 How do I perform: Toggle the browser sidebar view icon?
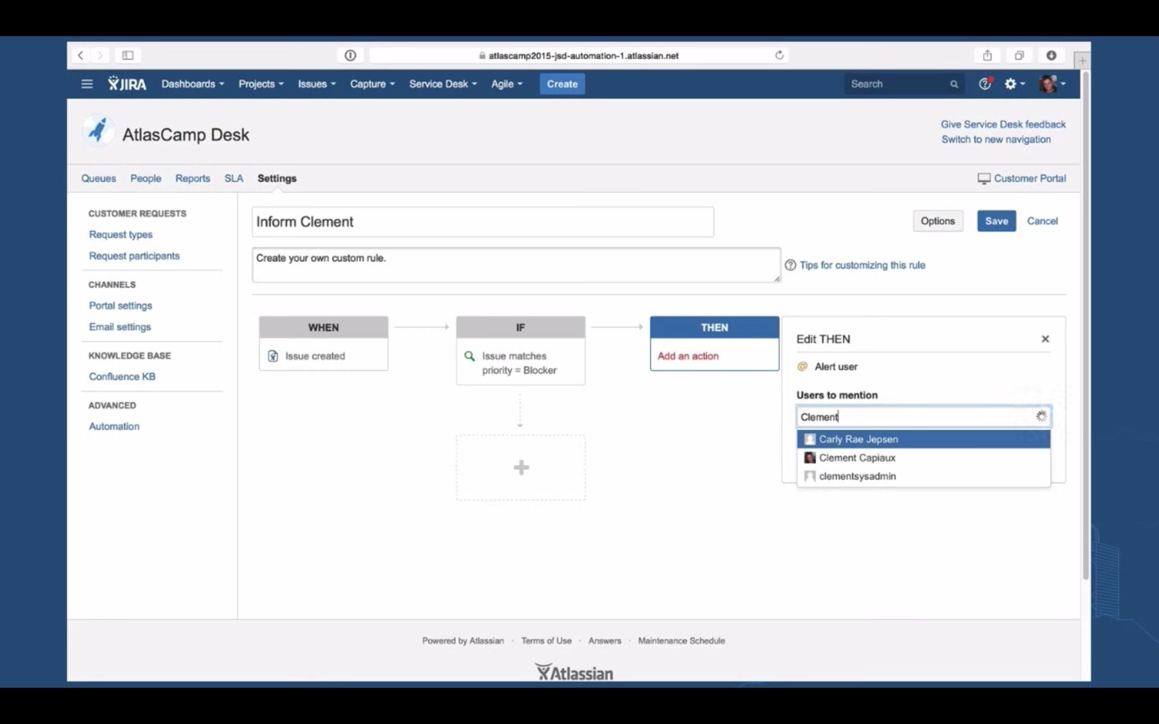coord(127,55)
